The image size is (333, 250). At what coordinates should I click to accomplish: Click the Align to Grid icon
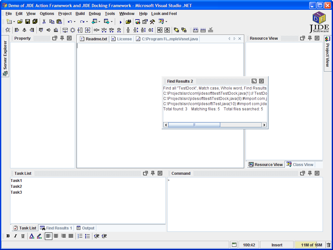pos(8,30)
